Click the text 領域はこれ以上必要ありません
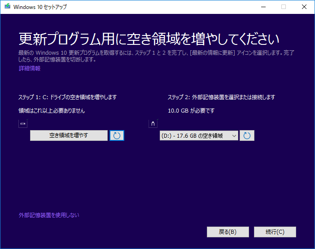This screenshot has width=315, height=249. tap(52, 111)
